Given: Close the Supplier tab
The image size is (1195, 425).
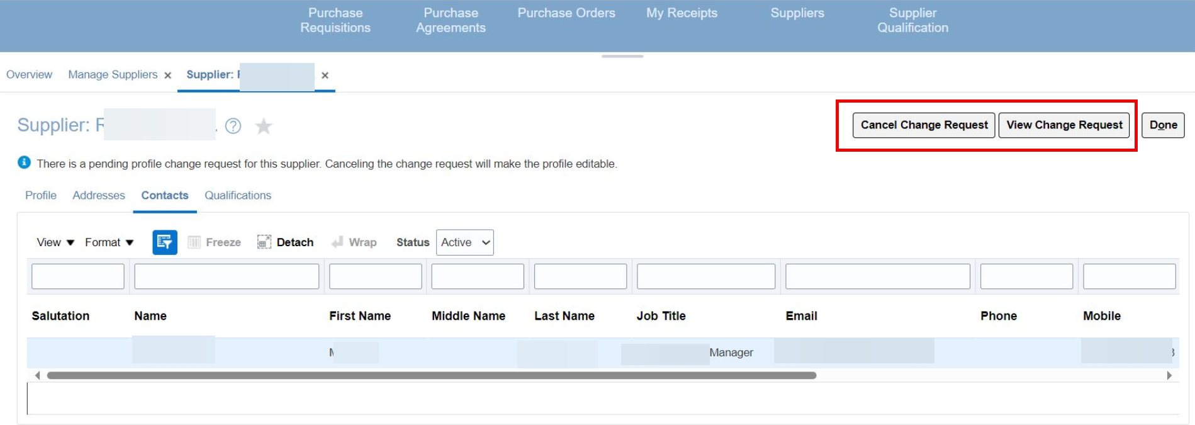Looking at the screenshot, I should 325,76.
